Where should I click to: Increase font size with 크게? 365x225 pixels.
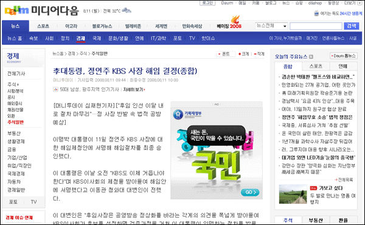coord(244,54)
